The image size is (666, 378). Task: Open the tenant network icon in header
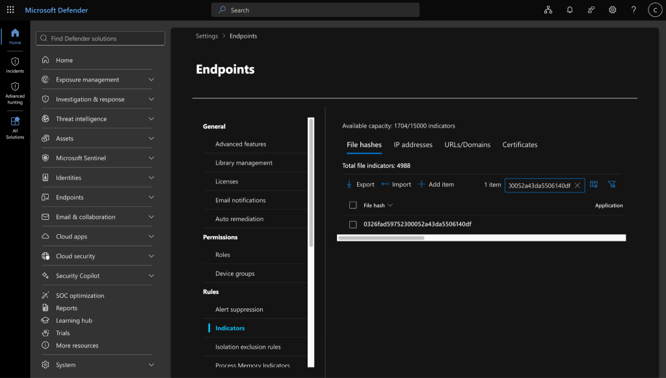tap(548, 10)
